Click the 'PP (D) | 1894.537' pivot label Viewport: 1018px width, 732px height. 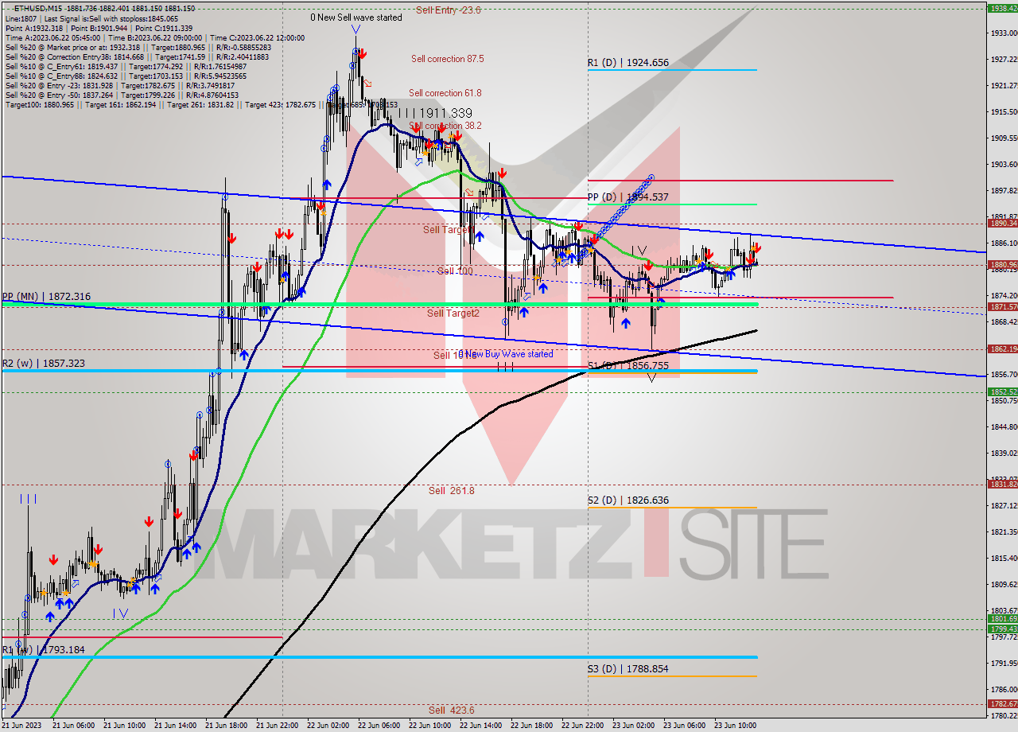628,197
